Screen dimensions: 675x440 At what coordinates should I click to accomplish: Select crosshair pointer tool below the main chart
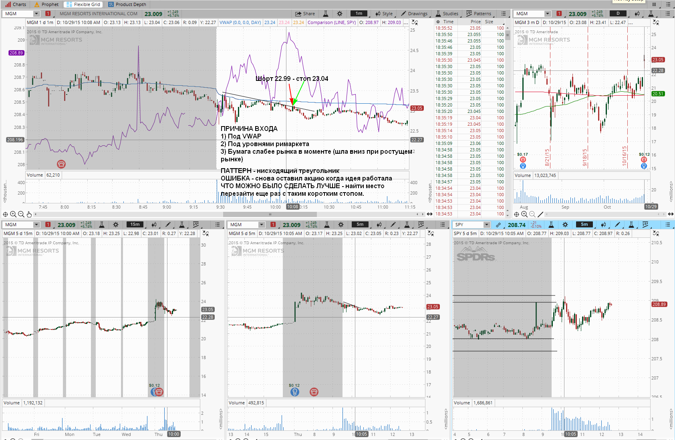click(x=5, y=214)
